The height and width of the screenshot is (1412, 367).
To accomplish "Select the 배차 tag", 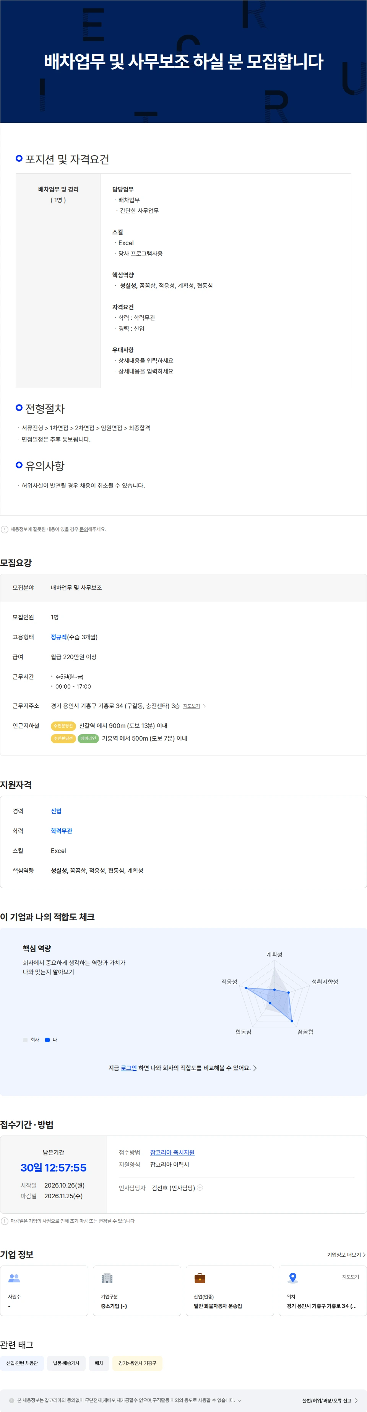I will click(99, 1363).
